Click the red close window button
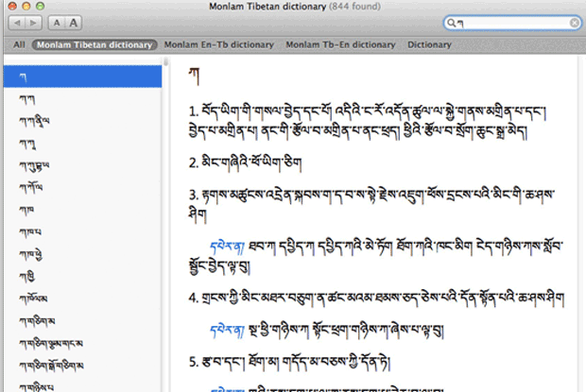 (12, 6)
